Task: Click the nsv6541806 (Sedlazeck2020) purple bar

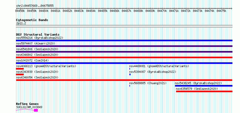Action: (124, 52)
